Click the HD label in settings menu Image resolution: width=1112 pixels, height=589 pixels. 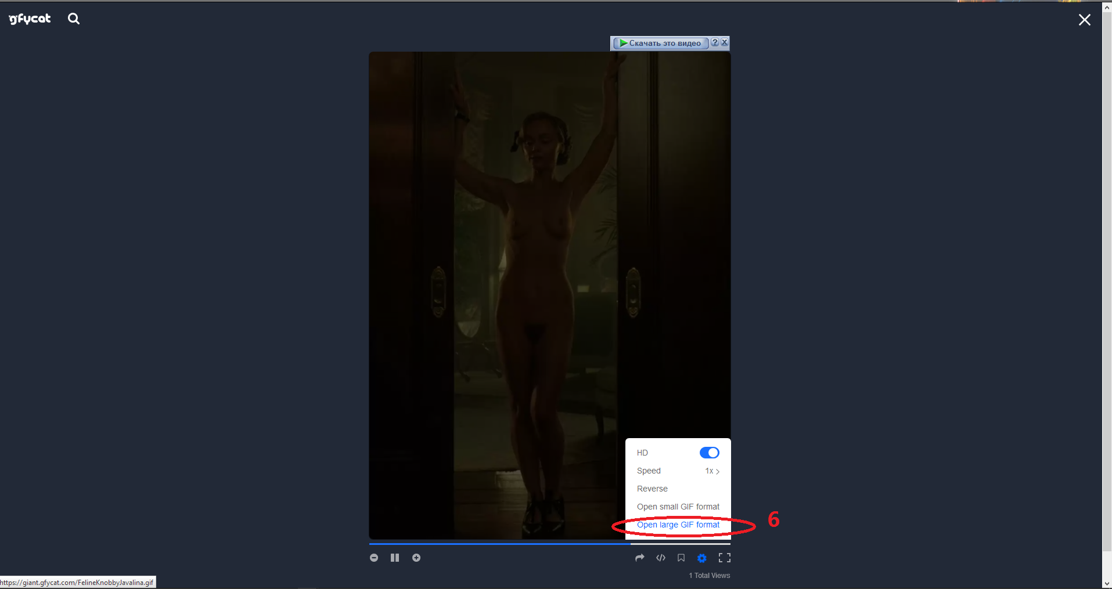point(642,453)
